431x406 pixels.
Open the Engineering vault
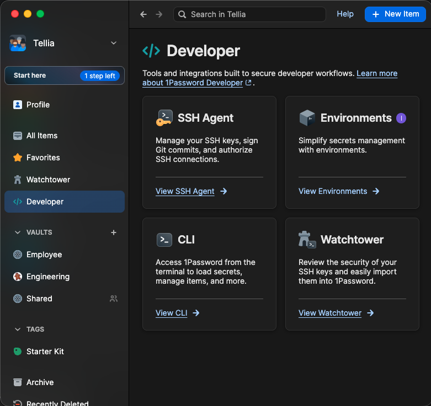click(47, 277)
